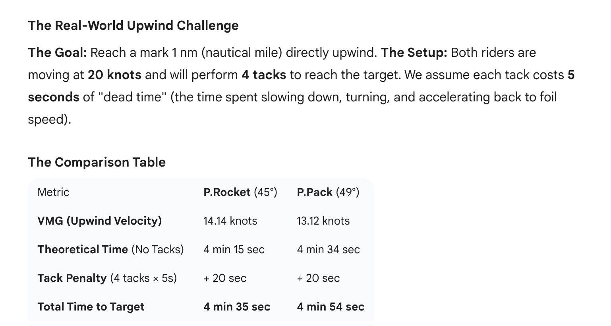This screenshot has width=611, height=326.
Task: Click the "VMG (Upwind Velocity)" row label
Action: point(99,221)
